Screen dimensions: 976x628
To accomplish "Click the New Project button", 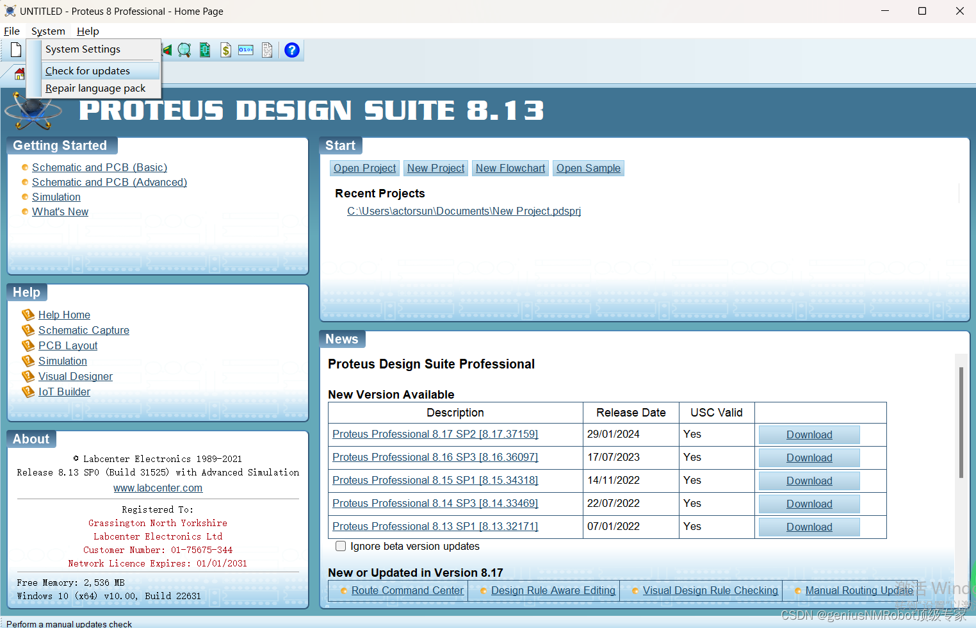I will [x=436, y=168].
